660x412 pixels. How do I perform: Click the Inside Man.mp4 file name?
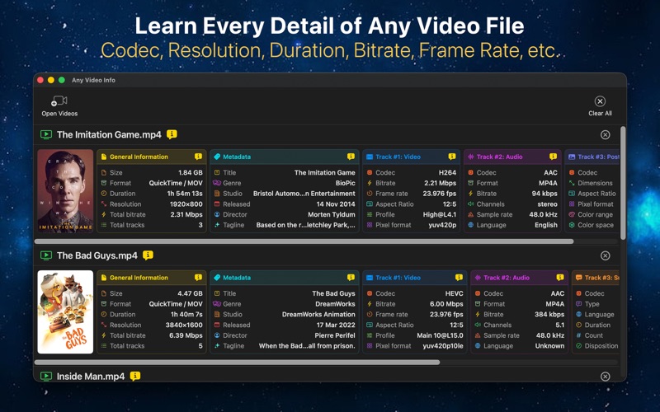point(91,377)
